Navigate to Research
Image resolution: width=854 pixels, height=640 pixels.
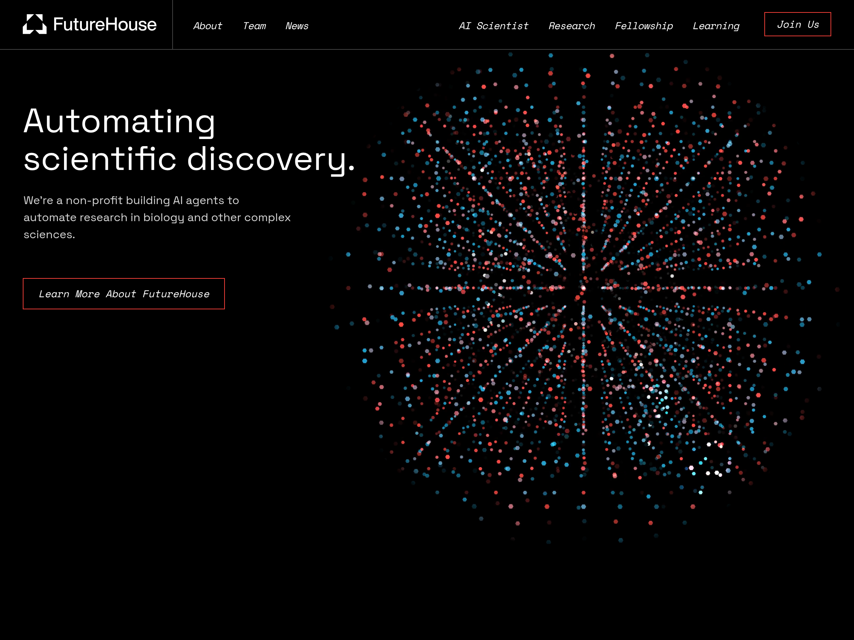coord(572,26)
